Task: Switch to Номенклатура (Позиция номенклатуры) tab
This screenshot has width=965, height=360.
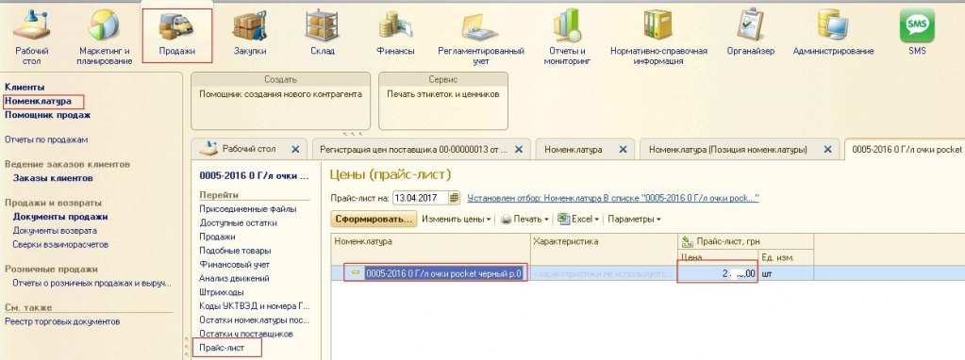Action: [740, 149]
